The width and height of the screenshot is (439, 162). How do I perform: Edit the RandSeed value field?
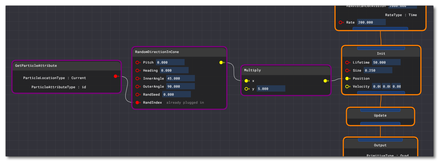177,94
